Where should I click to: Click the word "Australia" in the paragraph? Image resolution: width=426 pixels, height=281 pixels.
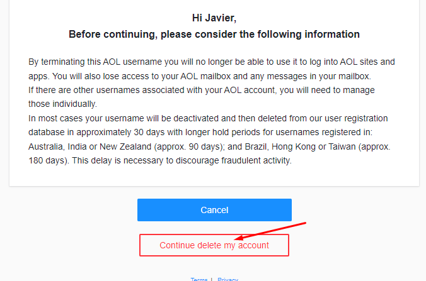click(46, 146)
